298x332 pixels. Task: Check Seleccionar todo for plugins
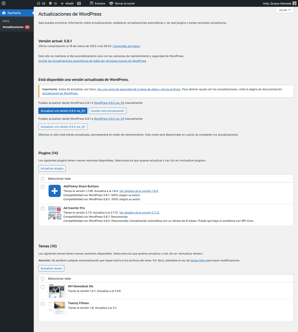click(42, 179)
